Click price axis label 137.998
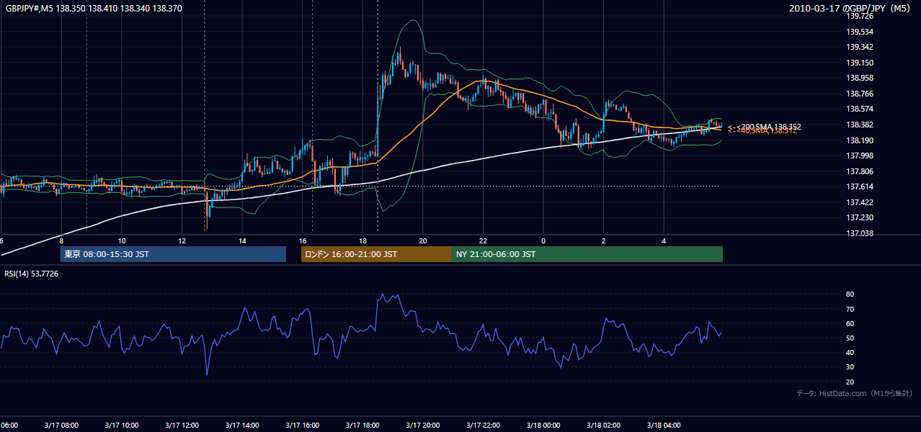 860,156
